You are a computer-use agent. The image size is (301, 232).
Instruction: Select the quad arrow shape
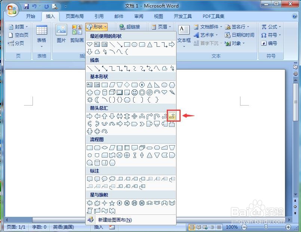click(x=134, y=116)
